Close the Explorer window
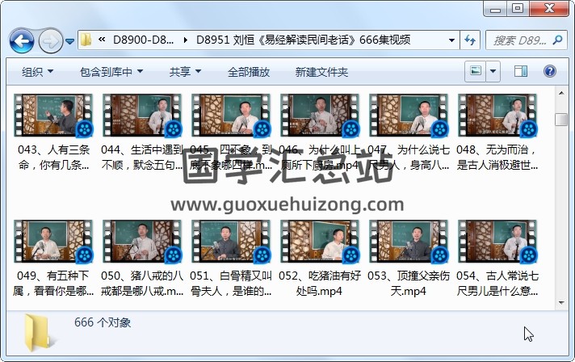Image resolution: width=575 pixels, height=362 pixels. pyautogui.click(x=549, y=9)
